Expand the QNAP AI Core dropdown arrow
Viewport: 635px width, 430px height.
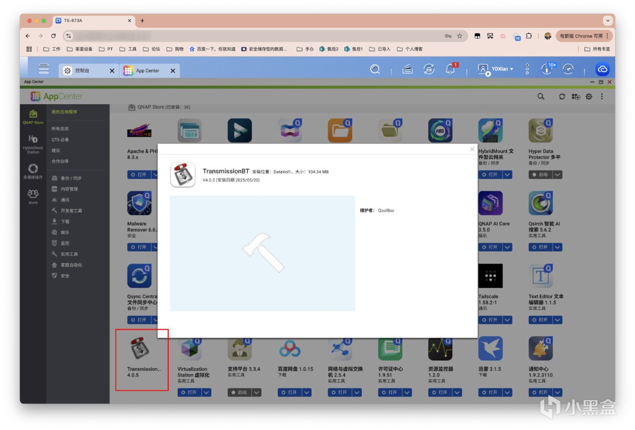coord(508,247)
